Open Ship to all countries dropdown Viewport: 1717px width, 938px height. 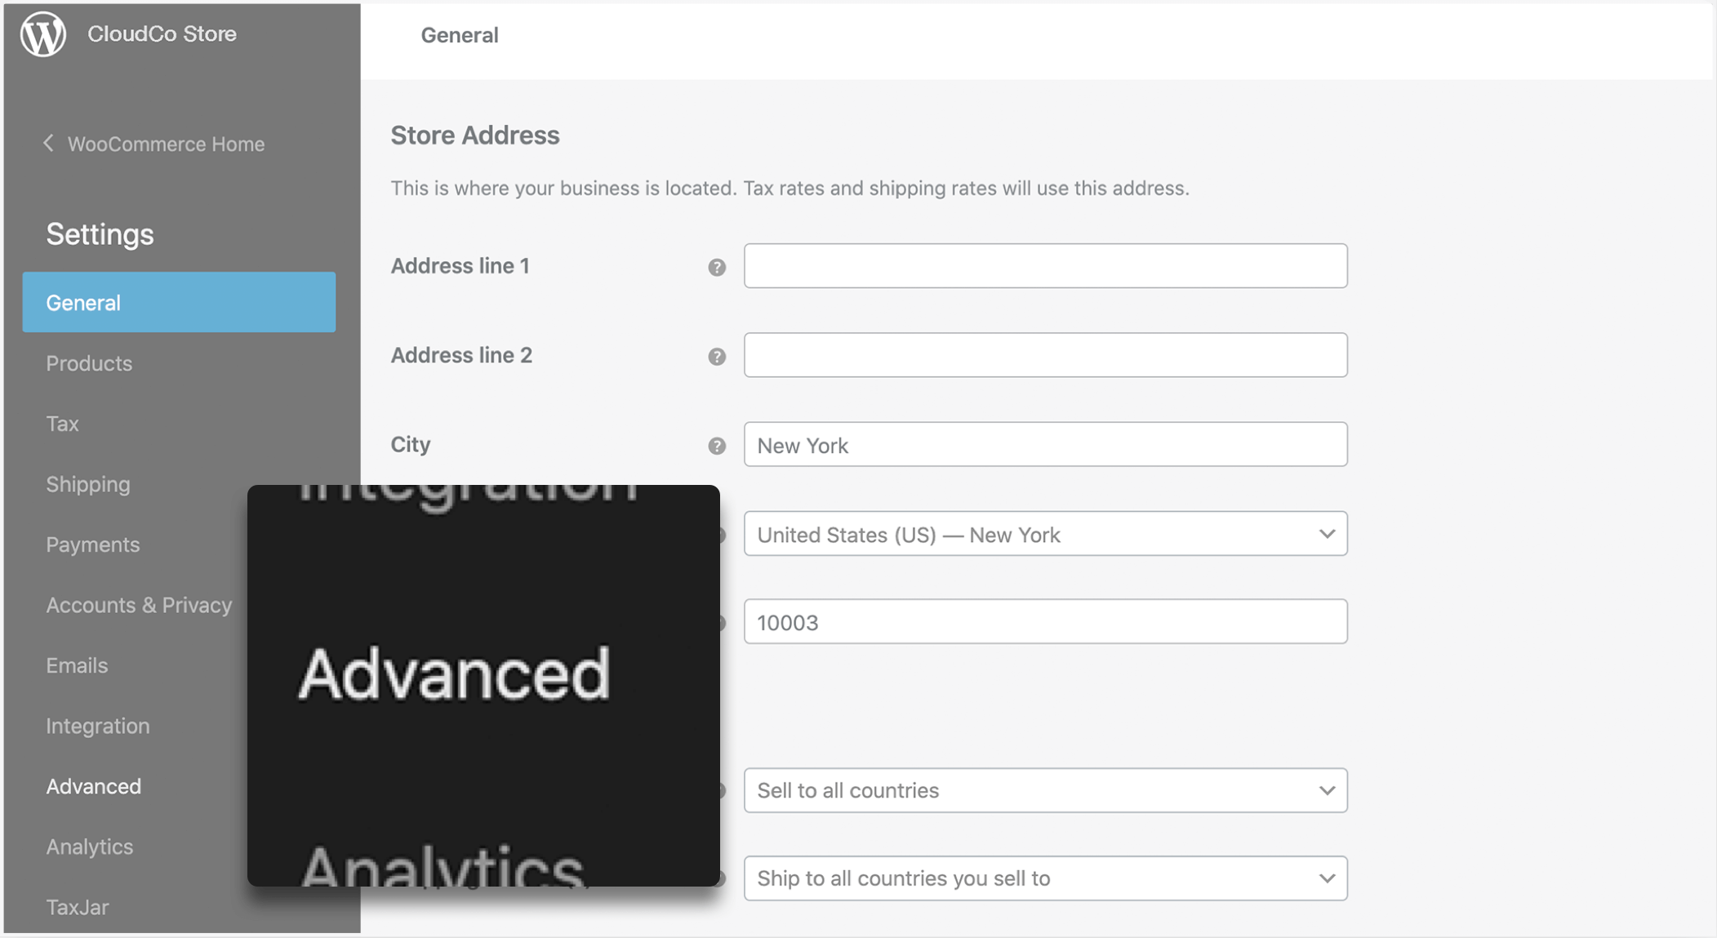point(1045,878)
